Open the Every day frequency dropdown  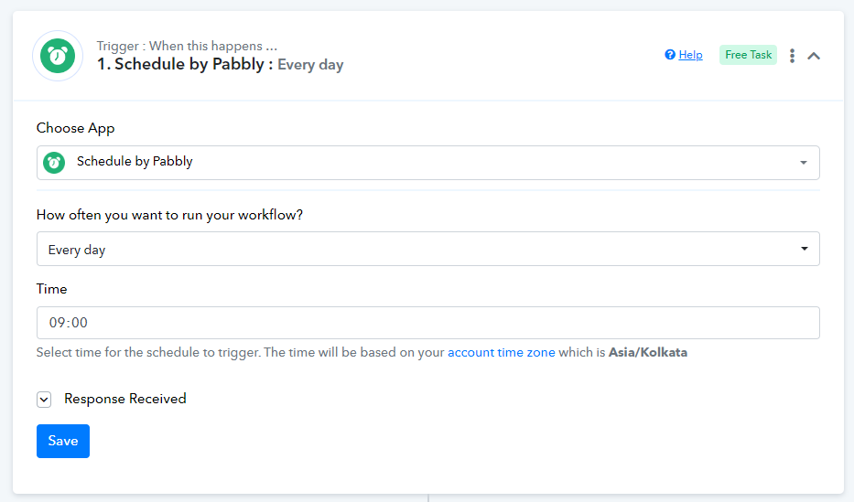coord(428,249)
